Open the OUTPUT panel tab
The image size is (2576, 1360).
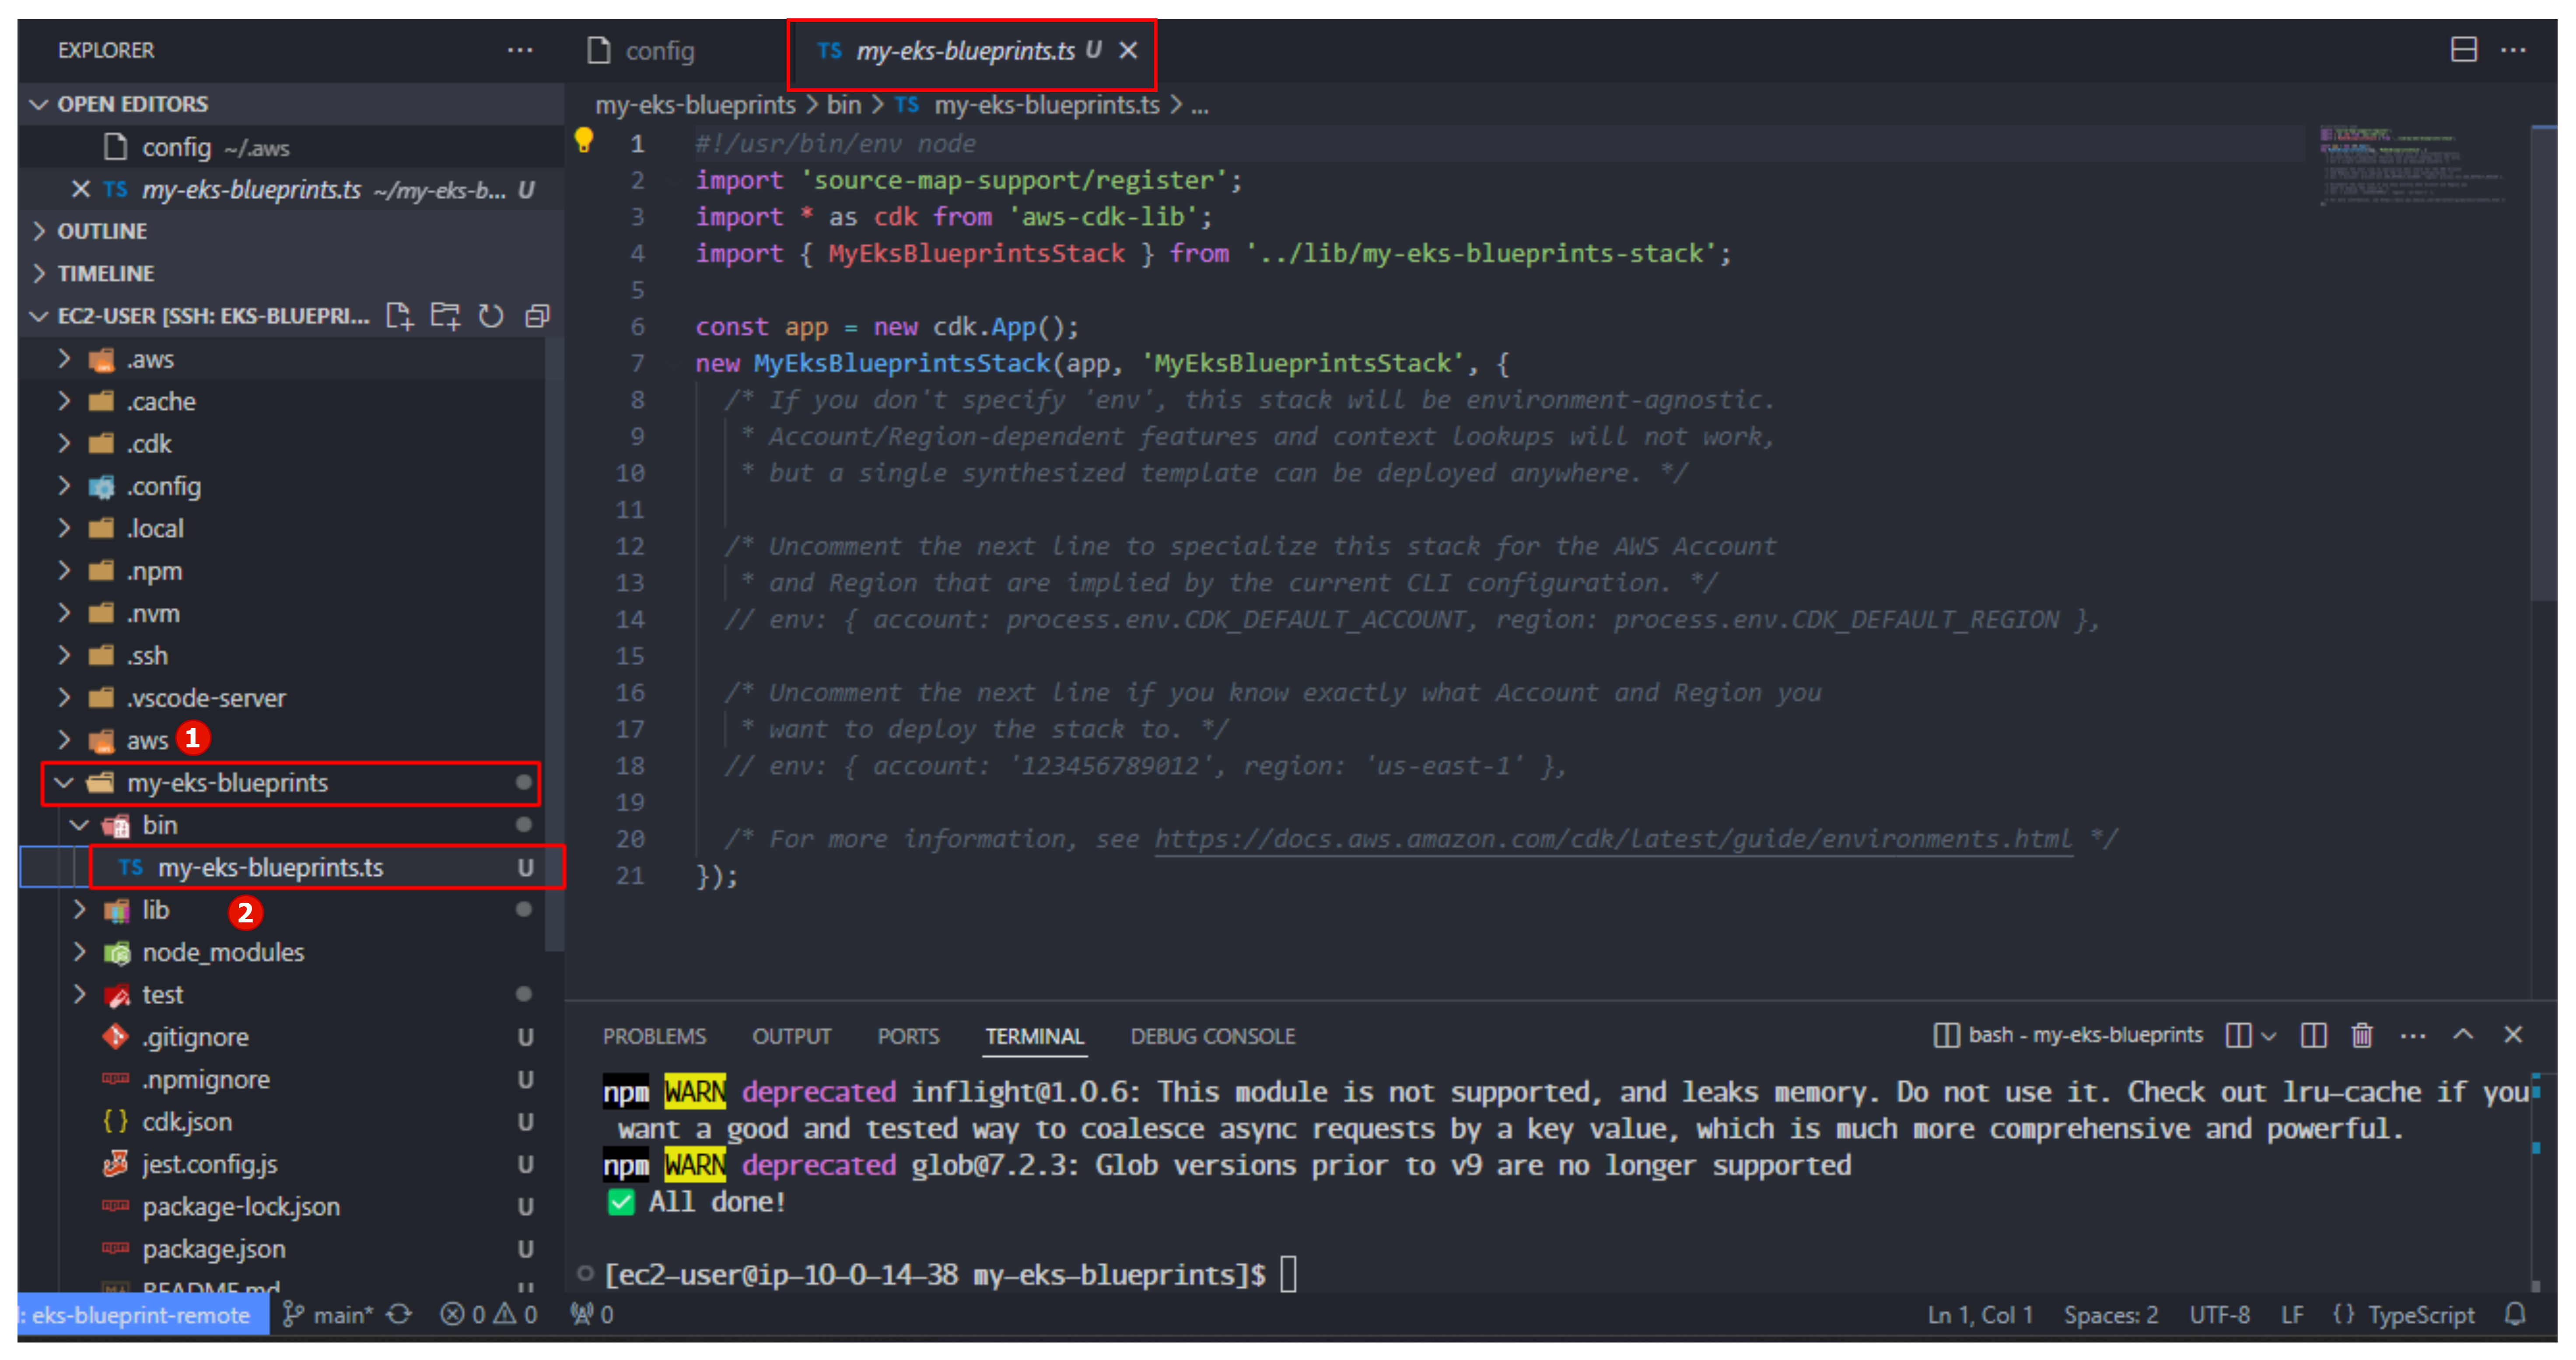(791, 1036)
